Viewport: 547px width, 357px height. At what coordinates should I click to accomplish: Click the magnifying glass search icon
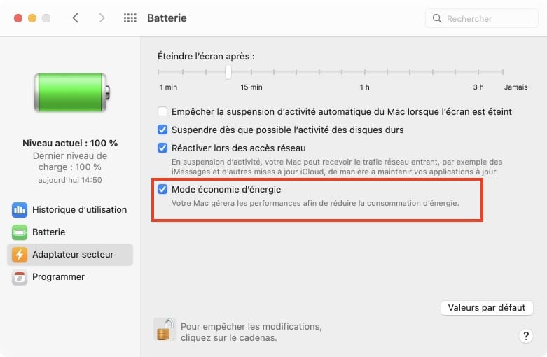[437, 18]
